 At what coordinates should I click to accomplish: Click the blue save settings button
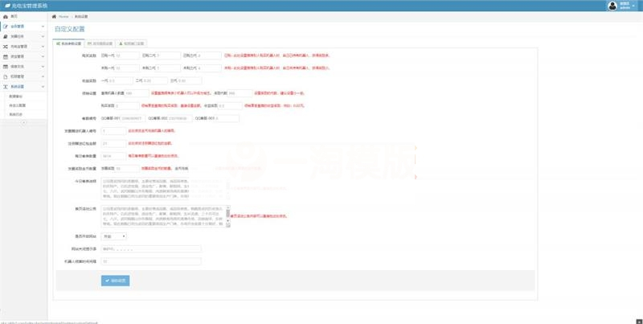tap(115, 281)
